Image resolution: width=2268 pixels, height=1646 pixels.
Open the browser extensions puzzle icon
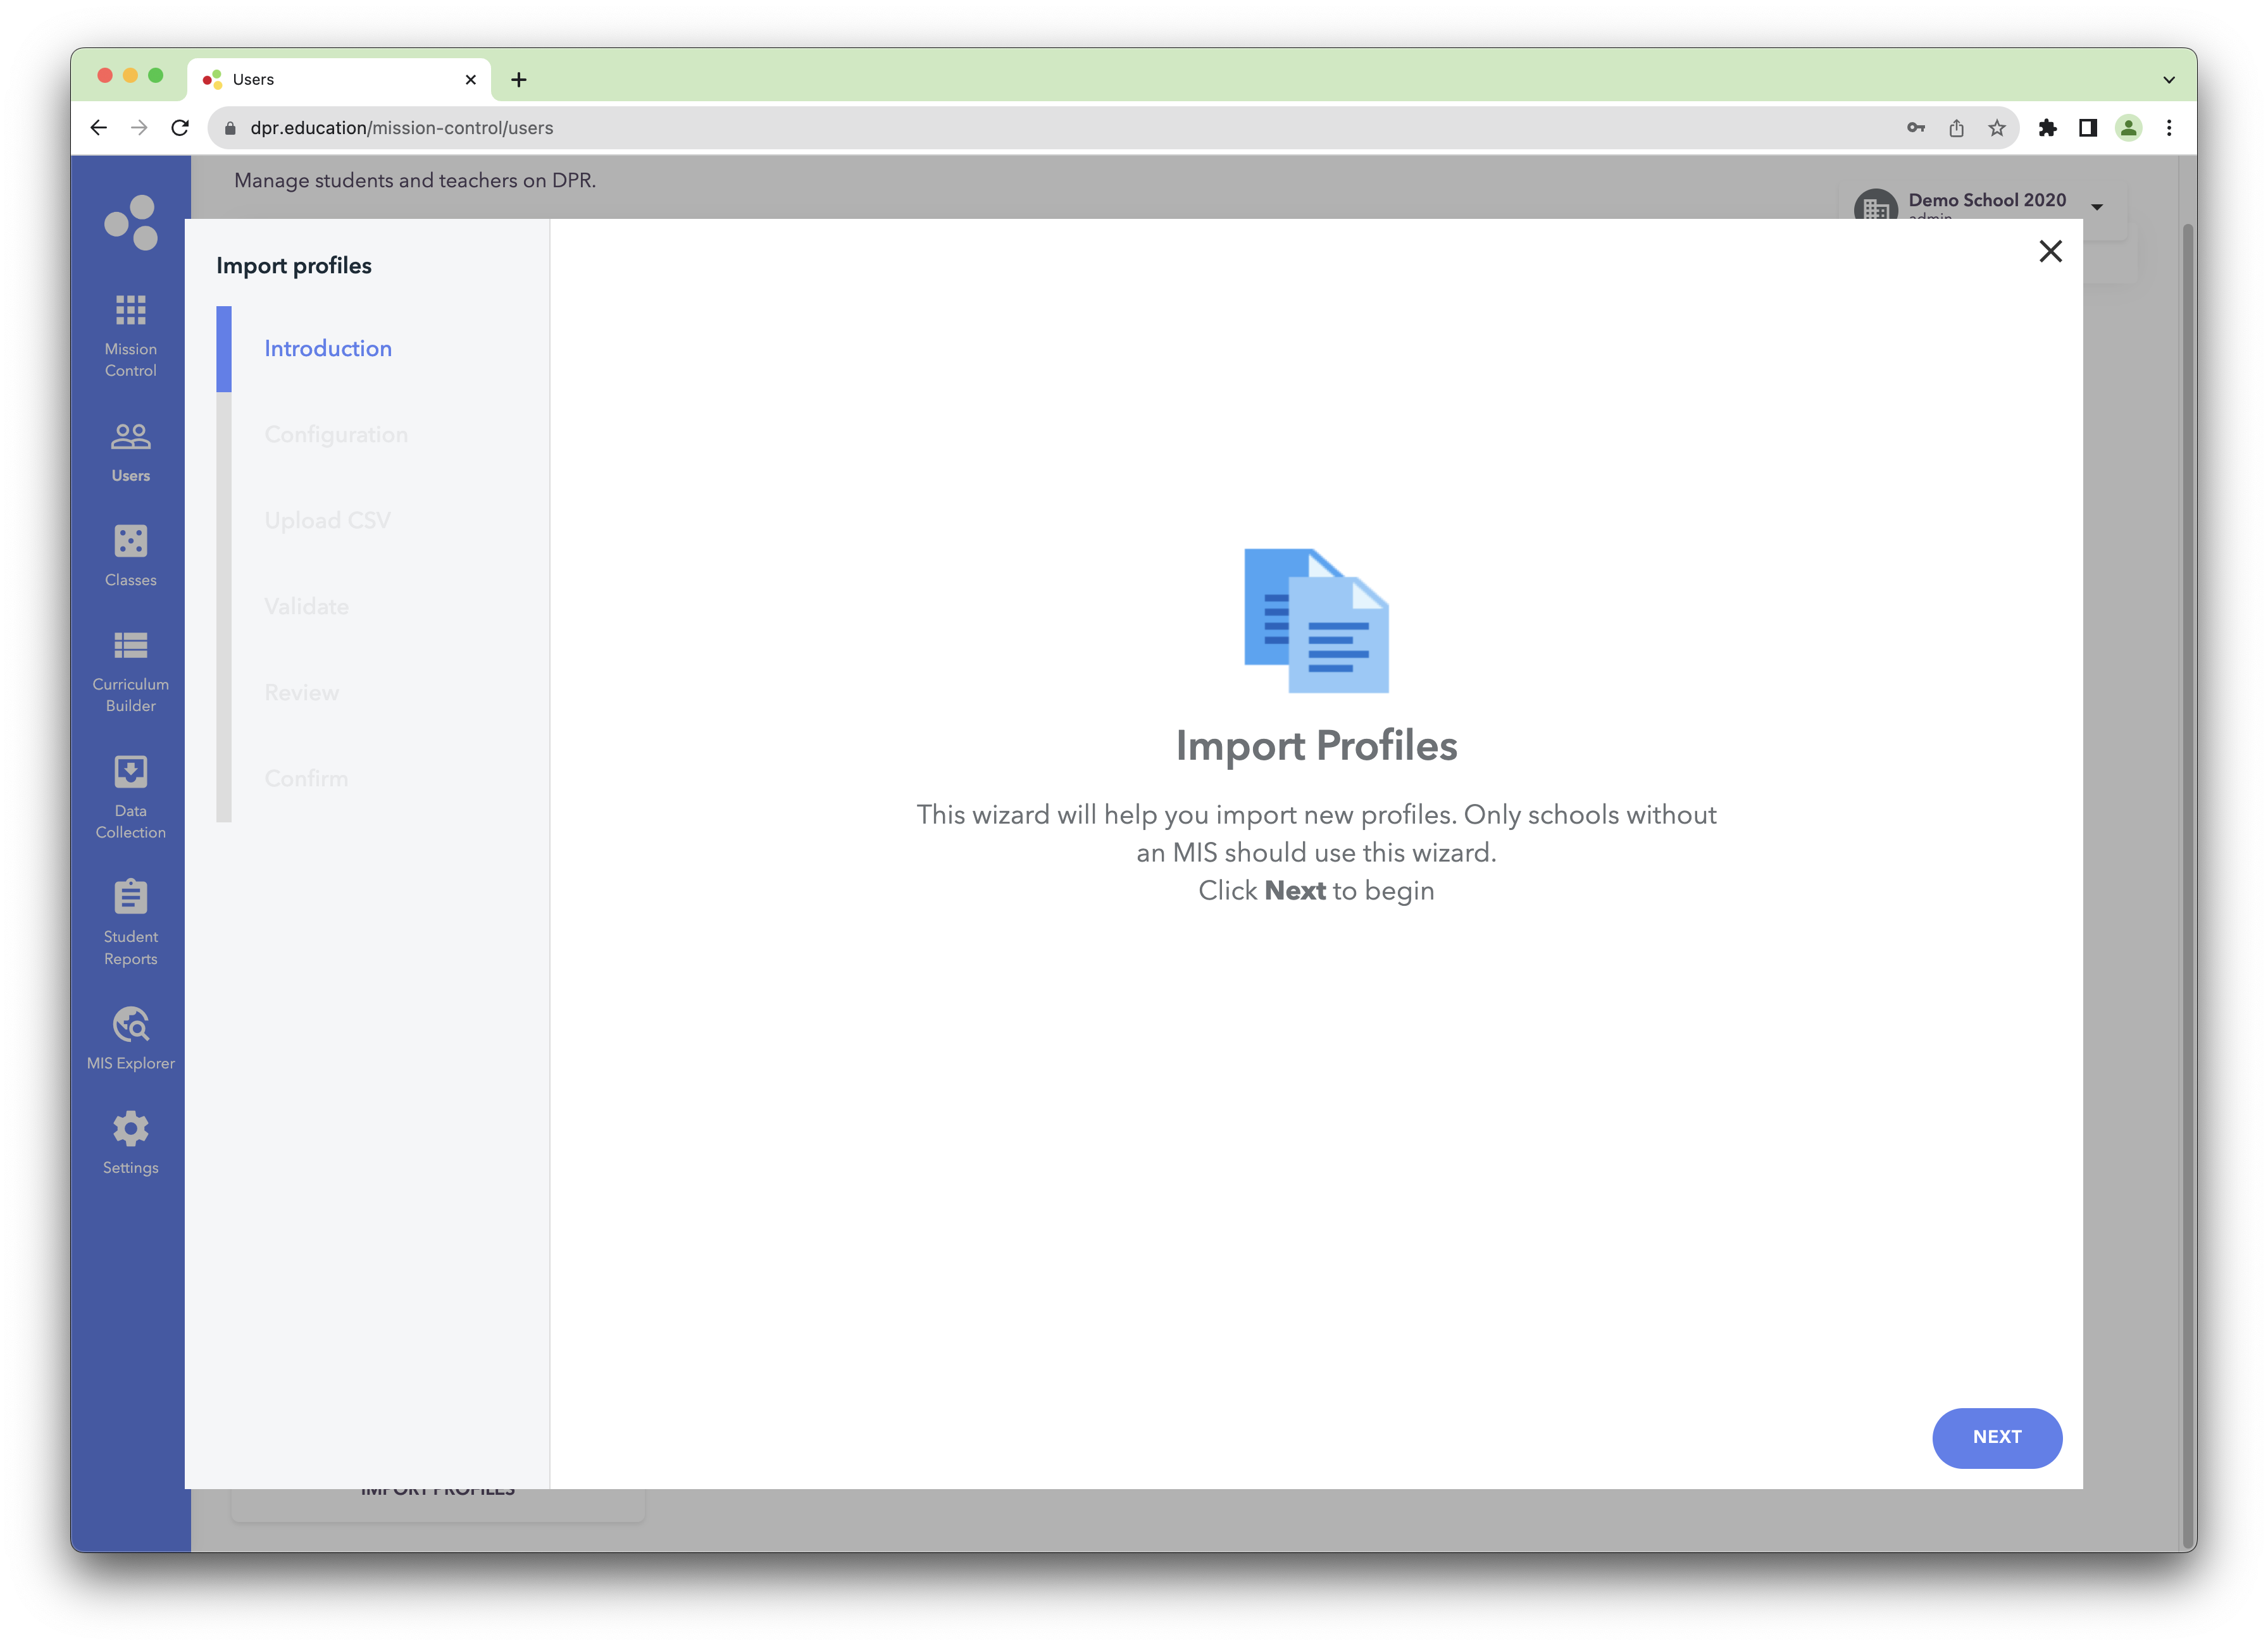tap(2047, 128)
